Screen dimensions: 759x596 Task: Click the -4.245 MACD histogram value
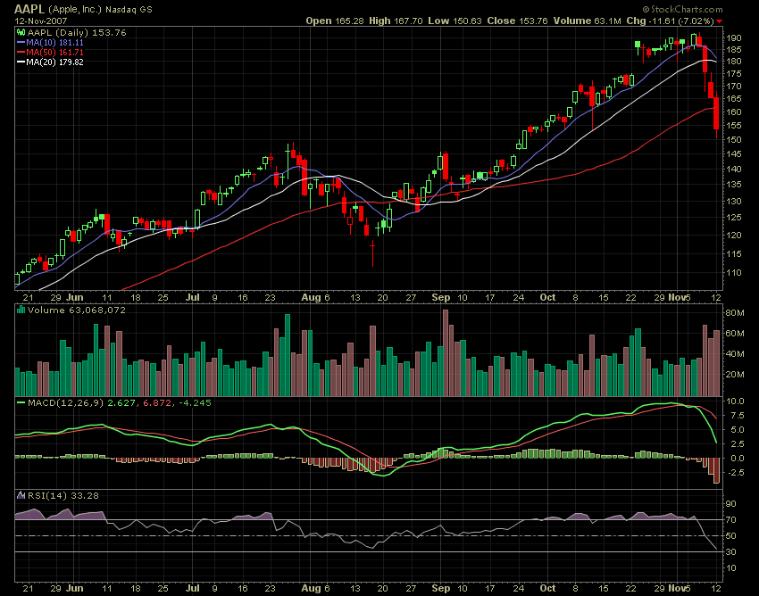pos(195,402)
